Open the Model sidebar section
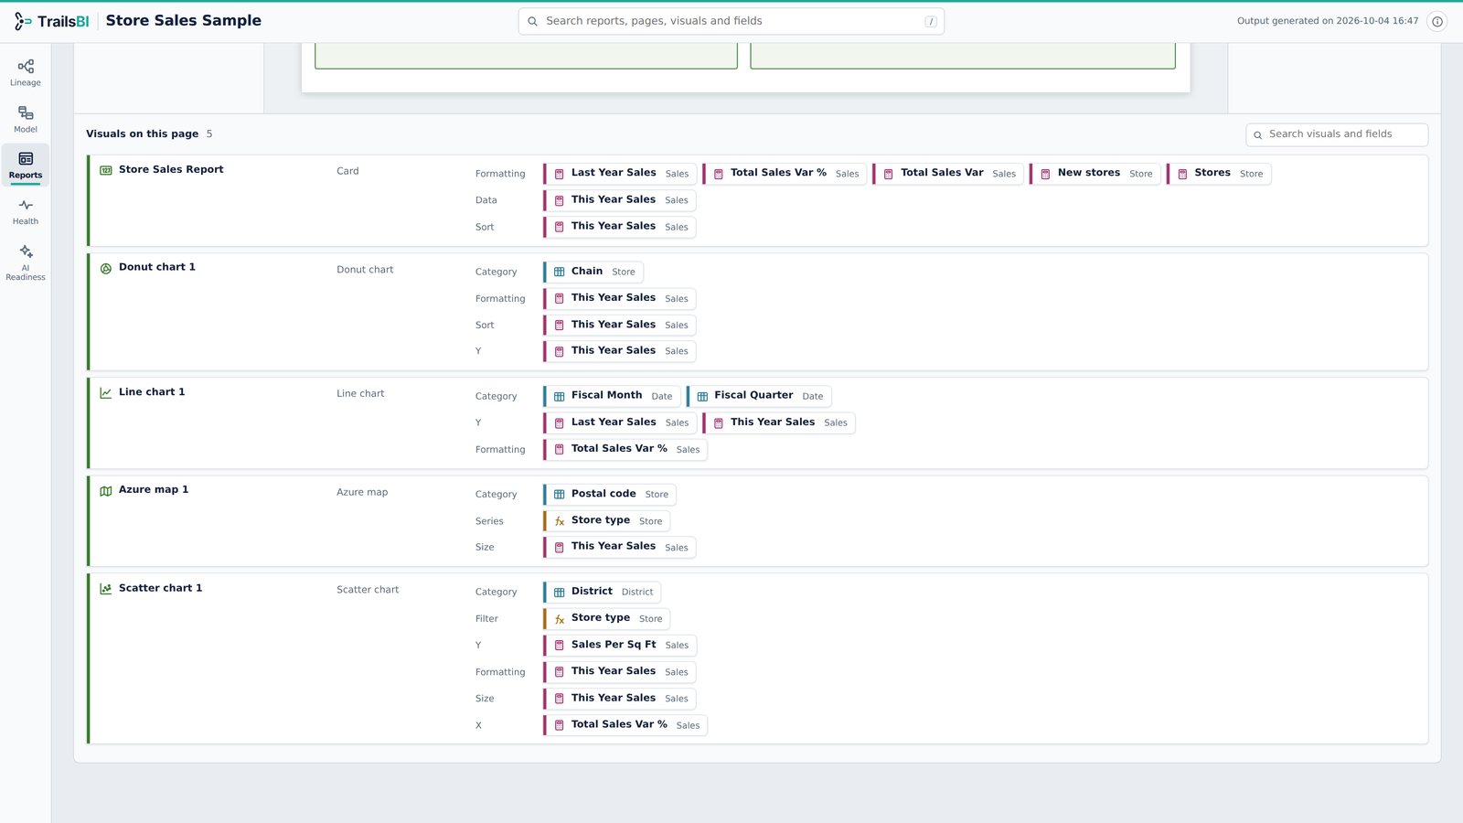This screenshot has width=1463, height=823. [26, 119]
